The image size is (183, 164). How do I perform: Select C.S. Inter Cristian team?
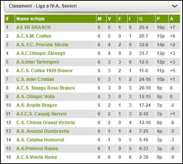(35, 79)
